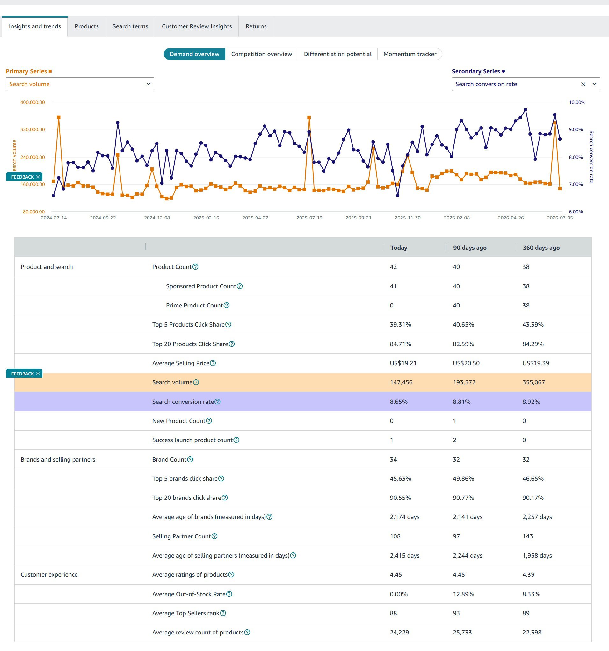This screenshot has height=651, width=609.
Task: Click the Today column header
Action: point(399,248)
